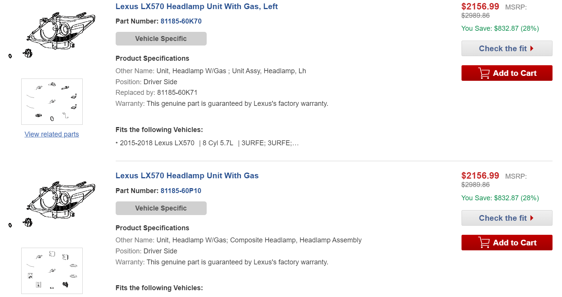562x297 pixels.
Task: Open the headlamp diagram for part 81185-60P10
Action: (x=61, y=202)
